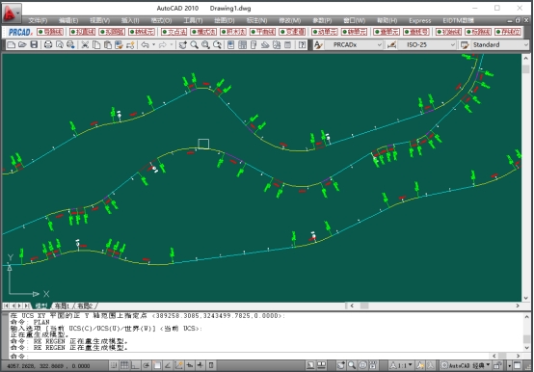Click the horizontal scrollbar beneath the drawing area
This screenshot has width=534, height=372.
click(x=435, y=306)
